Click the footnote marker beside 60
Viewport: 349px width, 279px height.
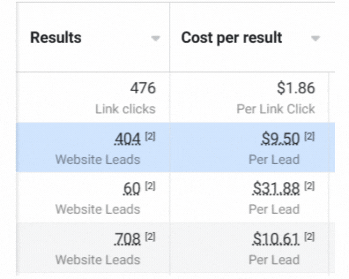pos(150,187)
